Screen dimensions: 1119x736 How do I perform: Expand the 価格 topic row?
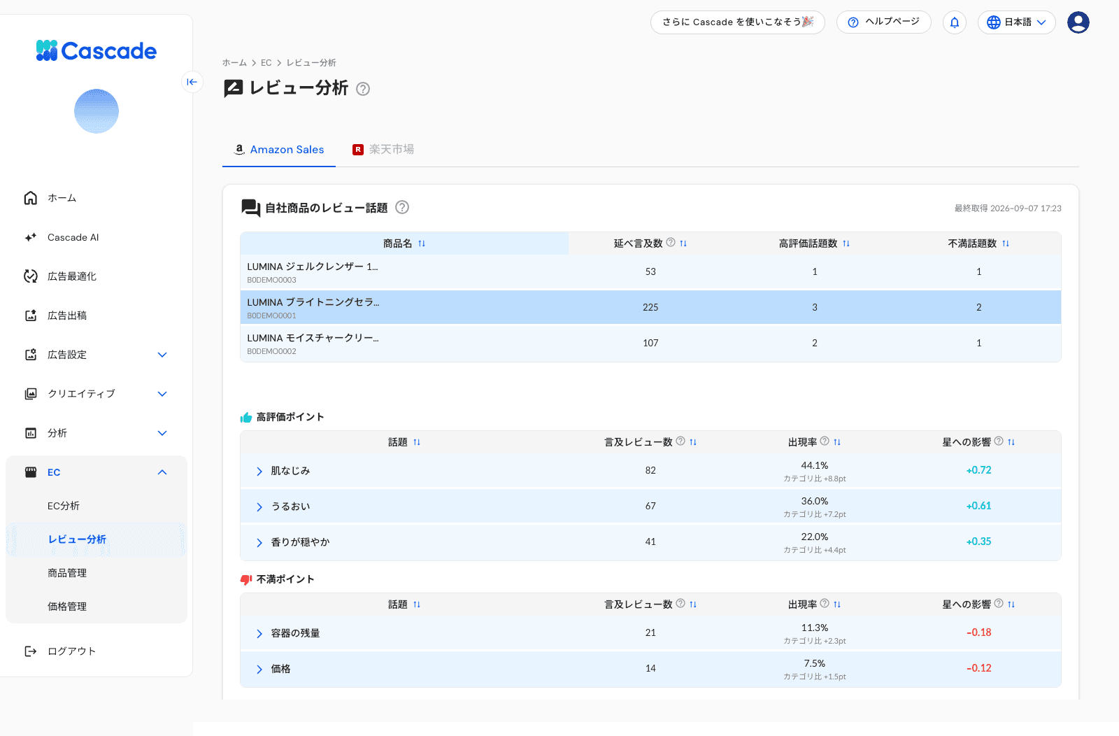[x=259, y=670]
